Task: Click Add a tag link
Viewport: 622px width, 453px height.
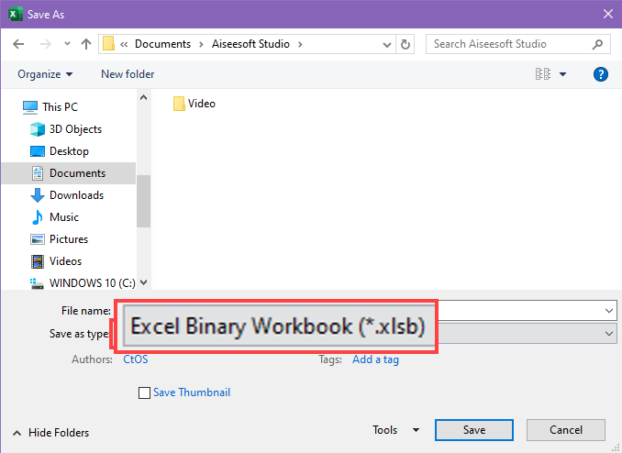Action: click(375, 359)
